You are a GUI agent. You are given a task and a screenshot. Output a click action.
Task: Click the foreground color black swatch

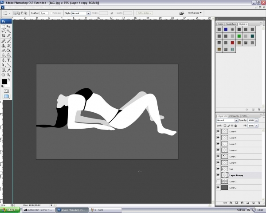(4, 82)
